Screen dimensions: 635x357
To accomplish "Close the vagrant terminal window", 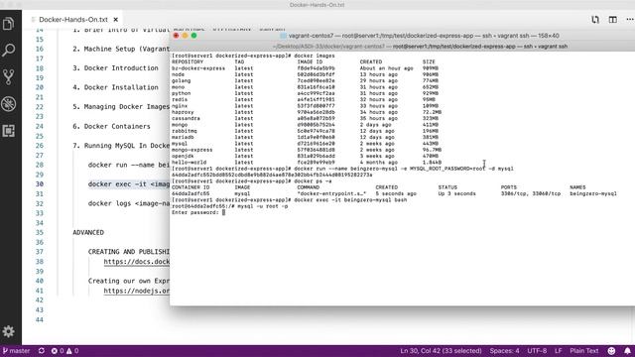I will 177,36.
